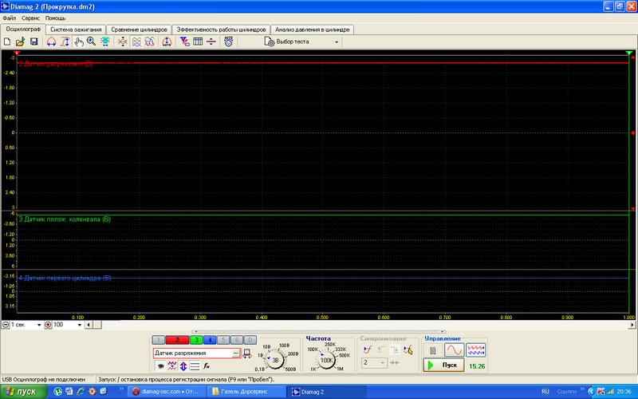Switch to the Осциллограф tab

click(x=23, y=30)
